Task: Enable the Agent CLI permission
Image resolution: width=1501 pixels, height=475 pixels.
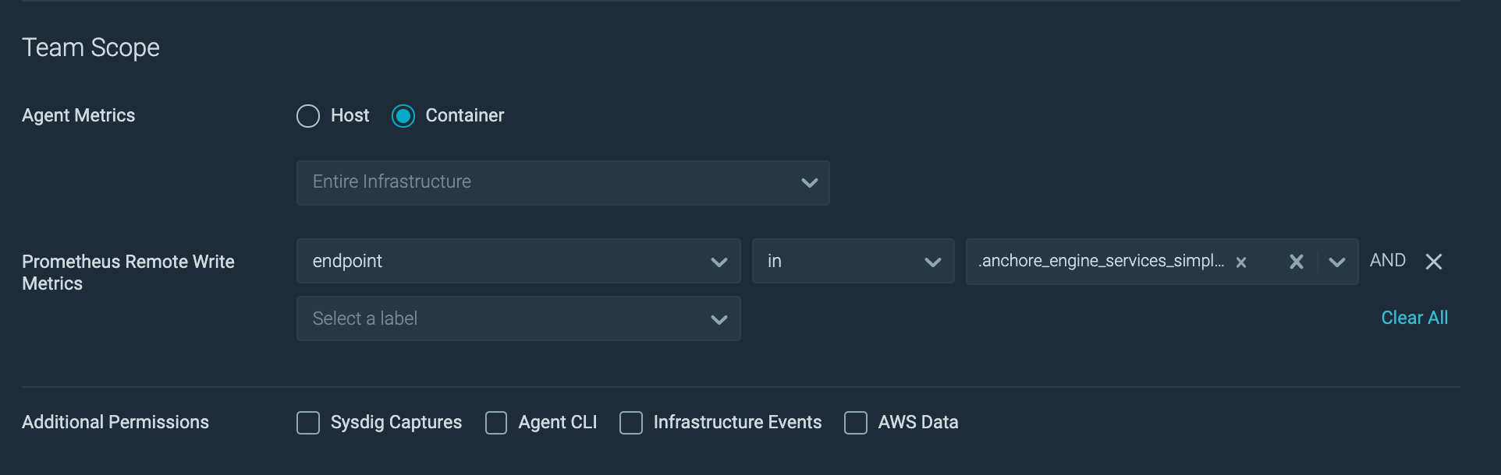Action: pyautogui.click(x=496, y=422)
